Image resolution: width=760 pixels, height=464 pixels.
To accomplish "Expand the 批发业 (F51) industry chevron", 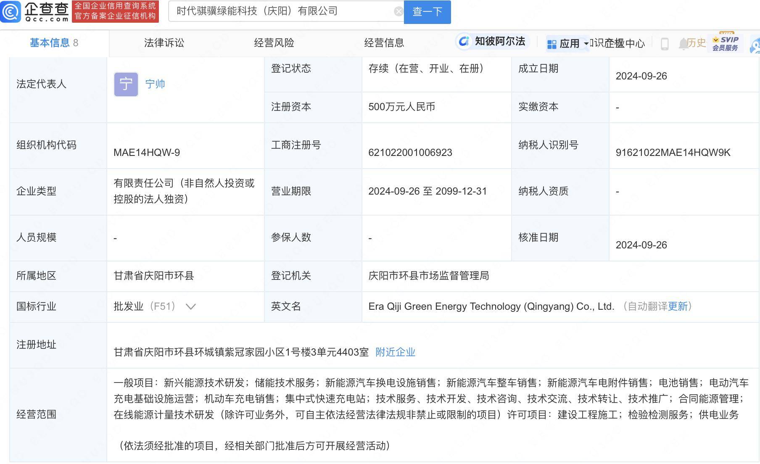I will [191, 307].
